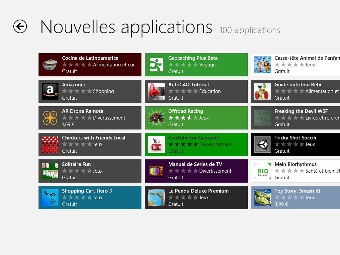
Task: Click the Le Pendu Deluxe Premium gallows icon
Action: tap(156, 198)
